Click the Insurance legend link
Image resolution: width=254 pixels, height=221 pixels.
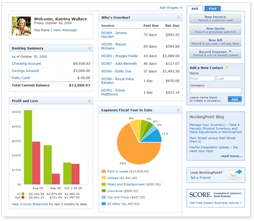click(115, 191)
